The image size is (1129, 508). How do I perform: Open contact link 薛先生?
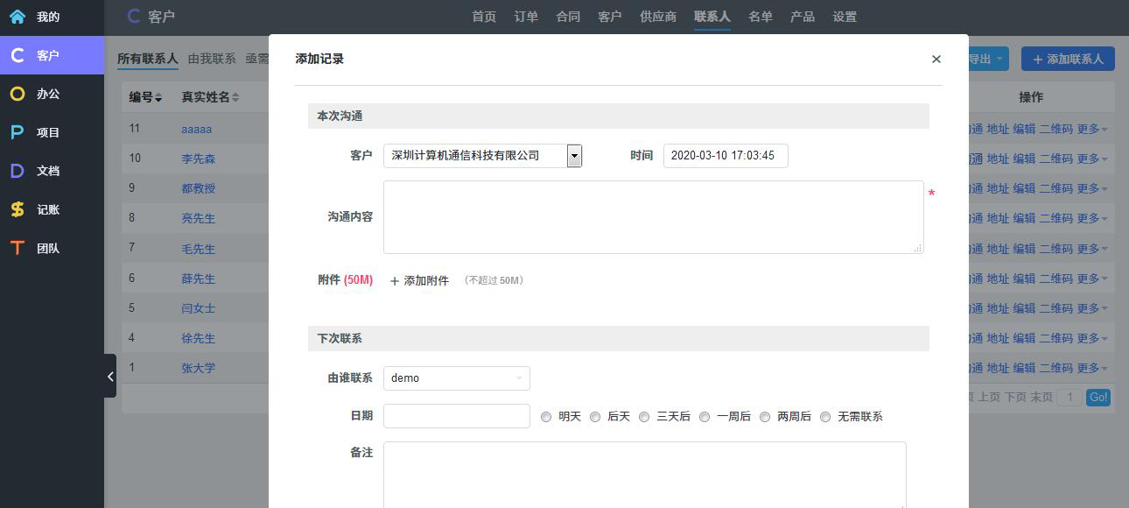tap(198, 279)
